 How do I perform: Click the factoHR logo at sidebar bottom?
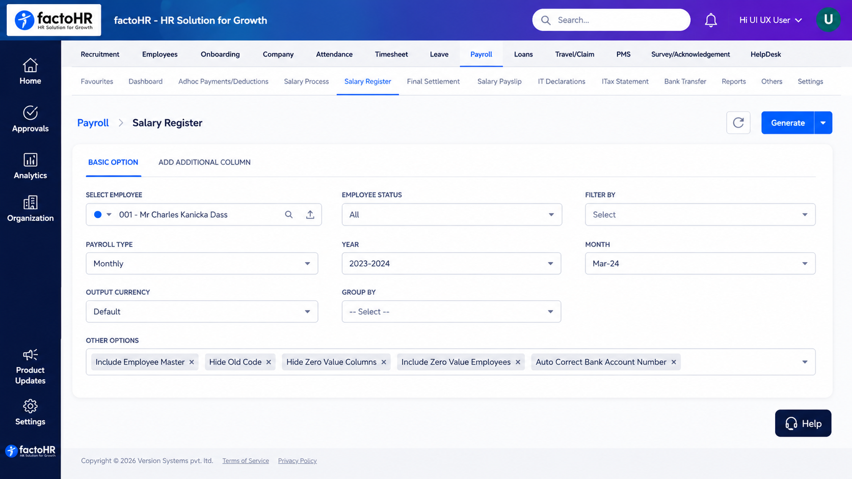pos(30,451)
